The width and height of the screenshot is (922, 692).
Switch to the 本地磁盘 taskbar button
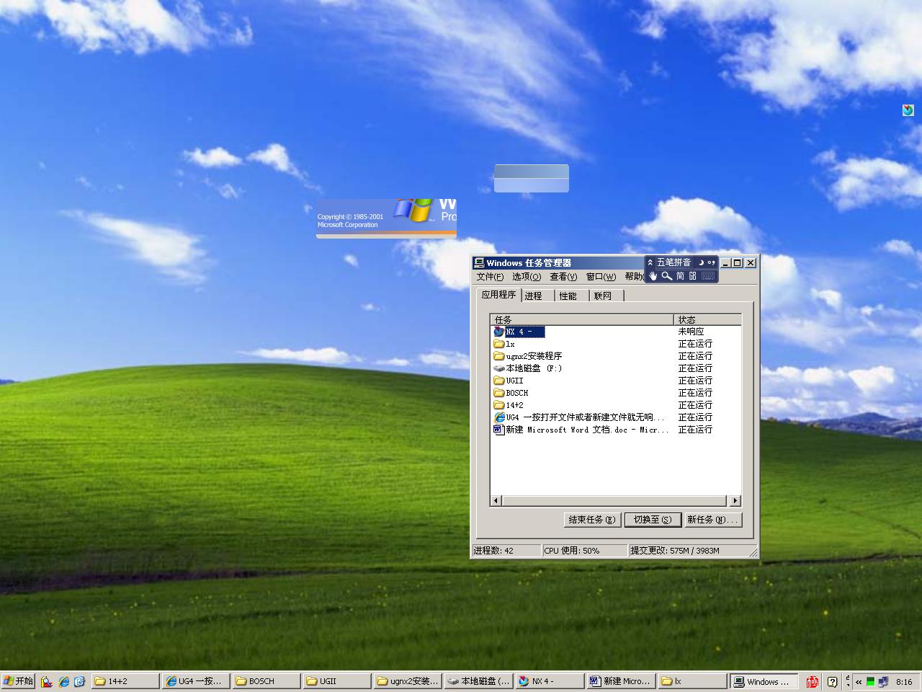point(478,681)
